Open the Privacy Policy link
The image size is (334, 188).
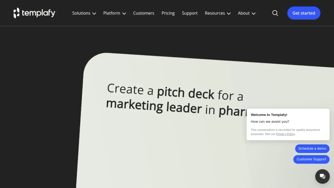click(285, 134)
